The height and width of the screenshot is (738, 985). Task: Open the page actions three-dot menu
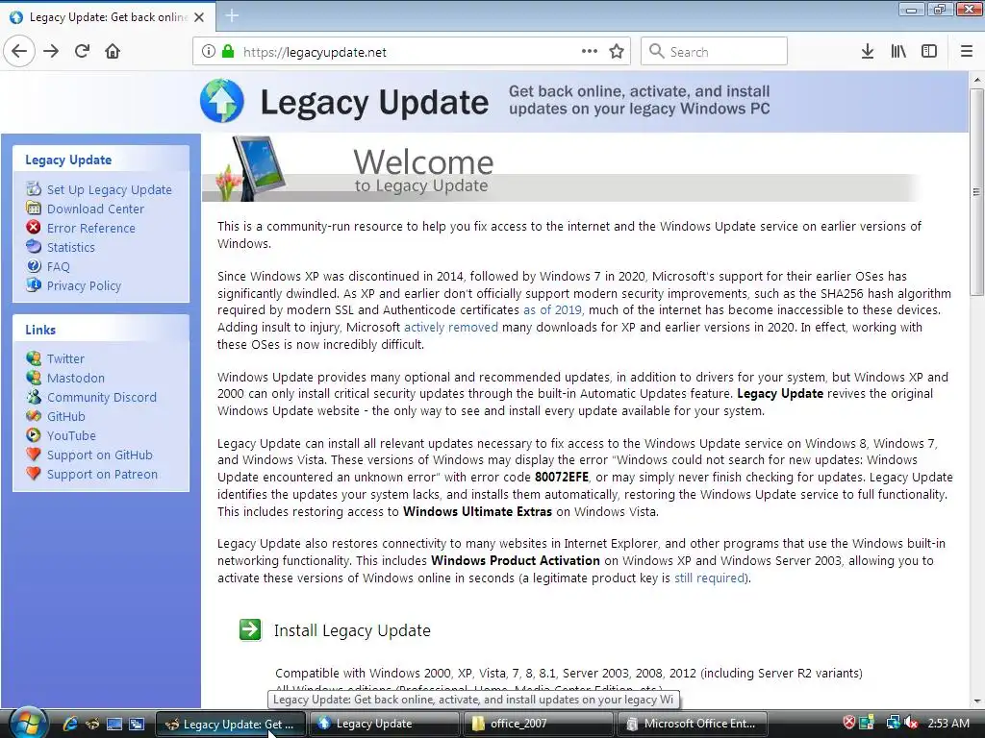590,52
